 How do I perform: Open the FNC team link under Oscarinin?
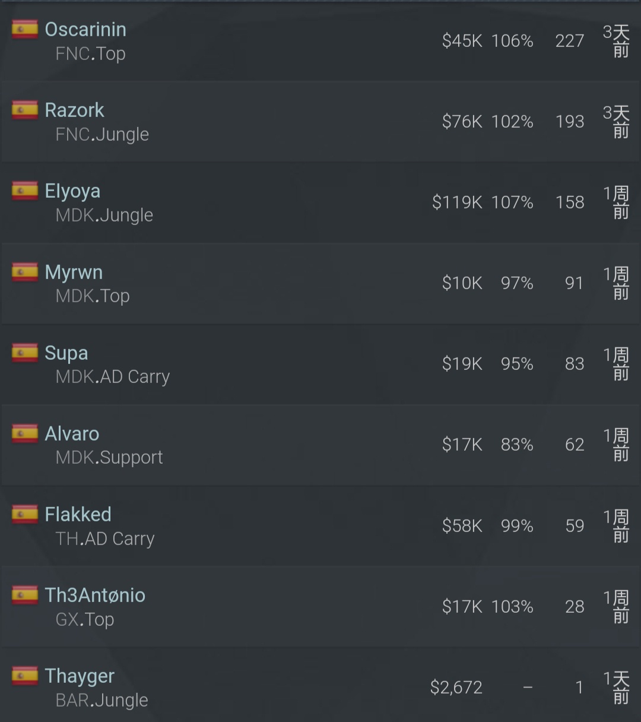pos(72,54)
